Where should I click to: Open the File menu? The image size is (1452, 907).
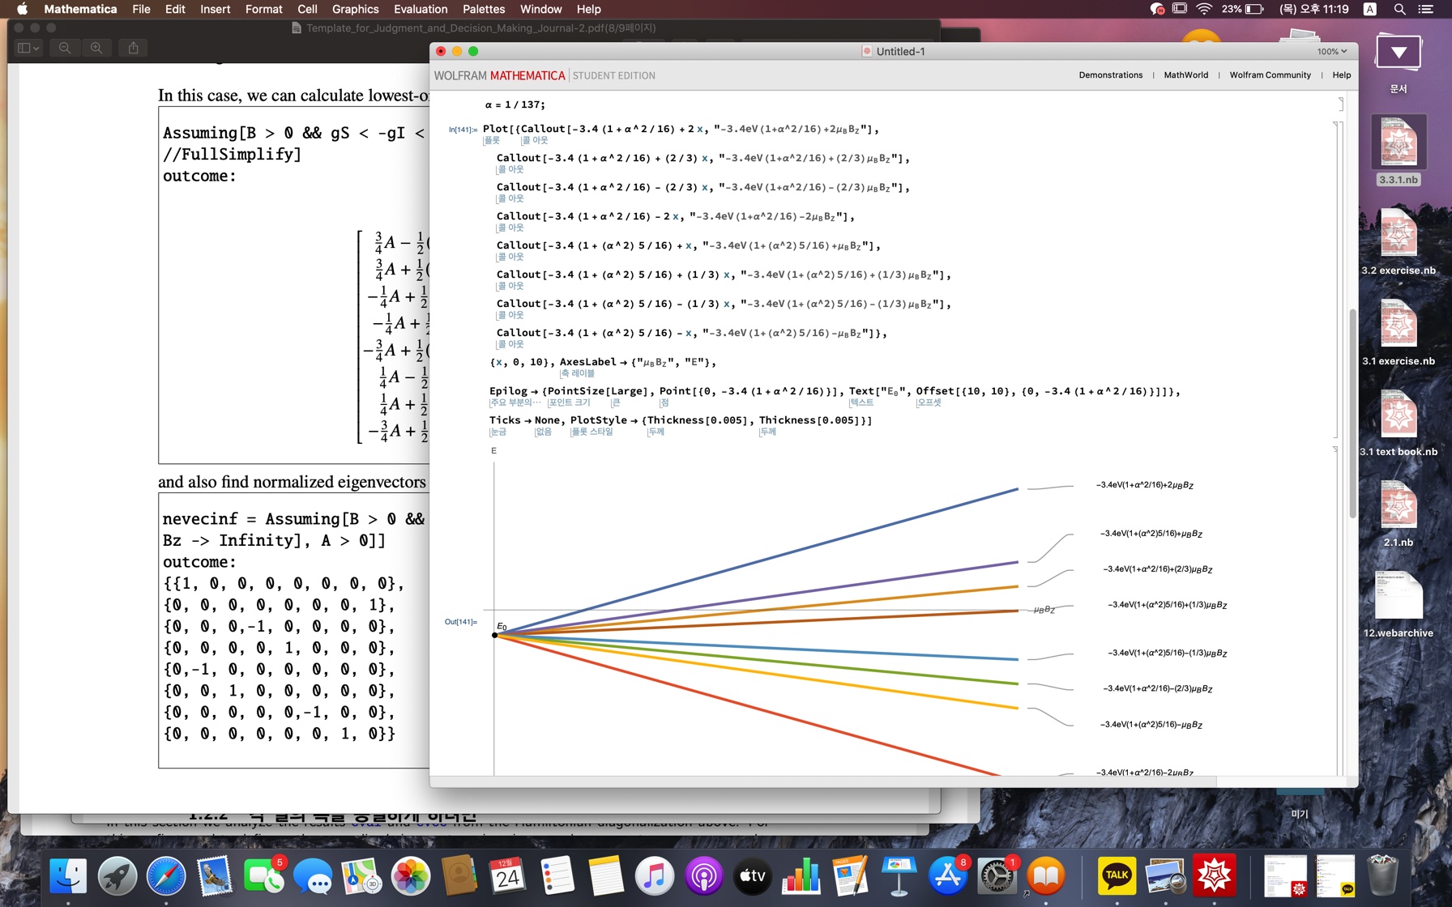pyautogui.click(x=141, y=9)
